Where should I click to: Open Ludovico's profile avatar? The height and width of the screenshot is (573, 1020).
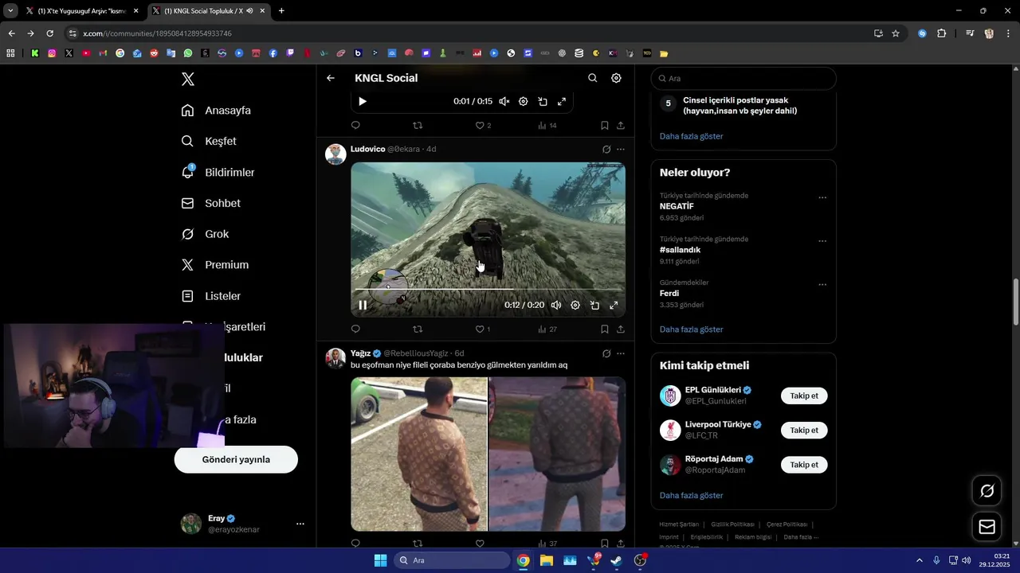pos(335,154)
